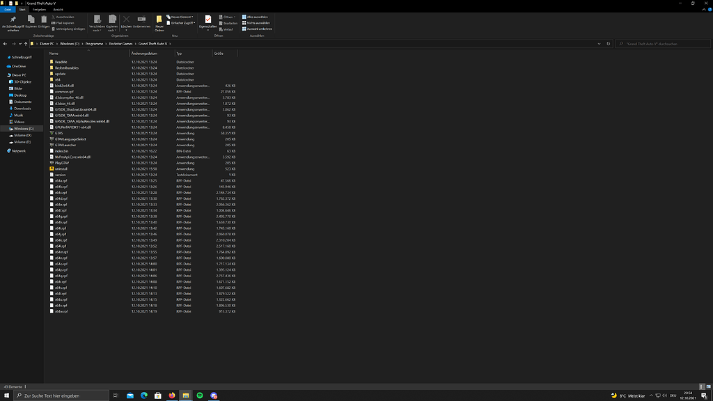Go up one folder level arrow
Screen dimensions: 713x401
point(26,44)
